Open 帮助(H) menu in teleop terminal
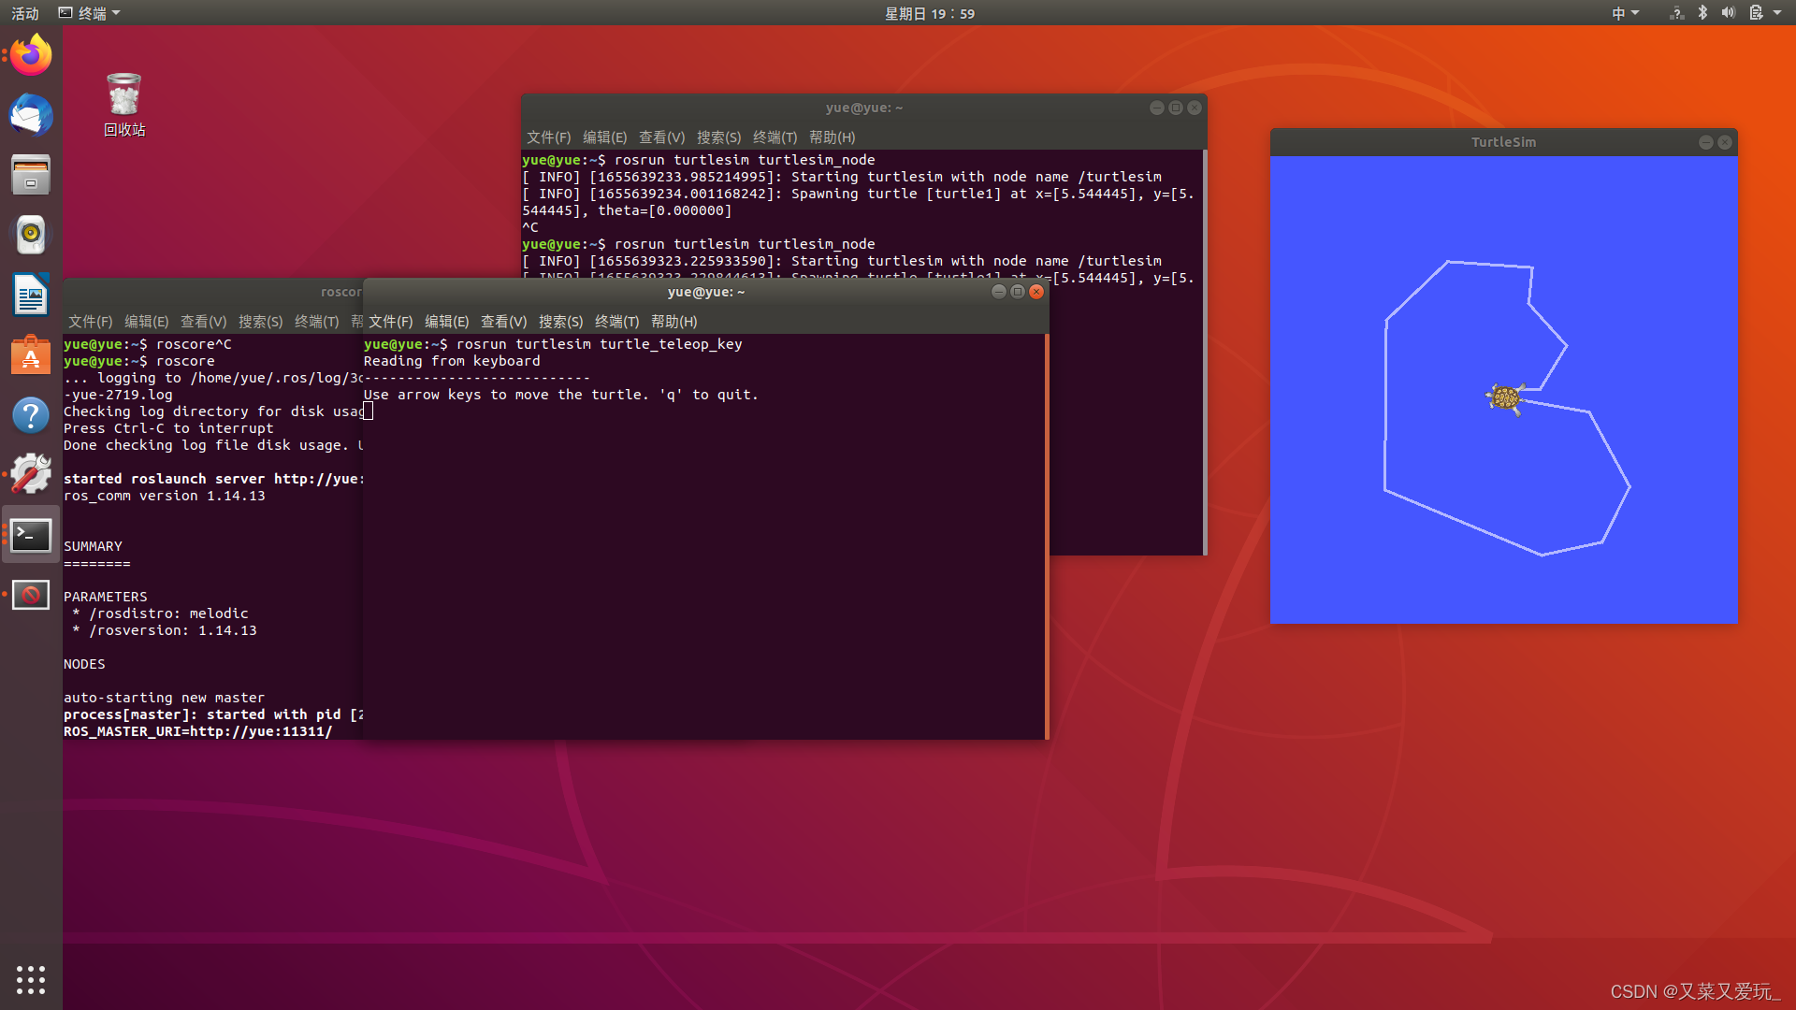This screenshot has width=1796, height=1010. [x=673, y=322]
